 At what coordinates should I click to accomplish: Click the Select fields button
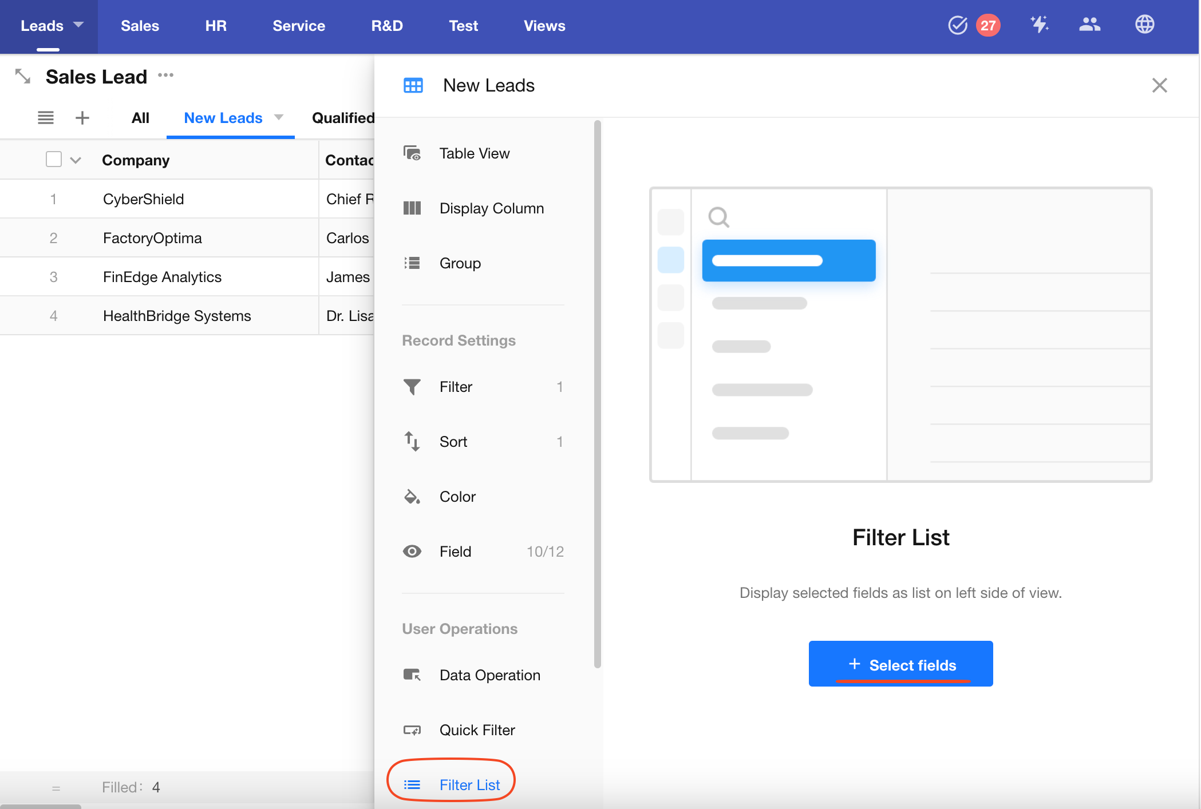coord(900,664)
